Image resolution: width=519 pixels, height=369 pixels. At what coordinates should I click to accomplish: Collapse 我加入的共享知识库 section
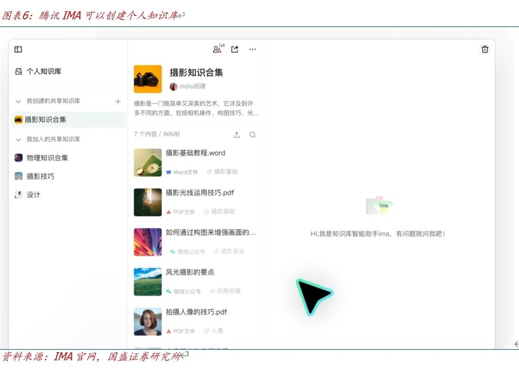tap(19, 139)
